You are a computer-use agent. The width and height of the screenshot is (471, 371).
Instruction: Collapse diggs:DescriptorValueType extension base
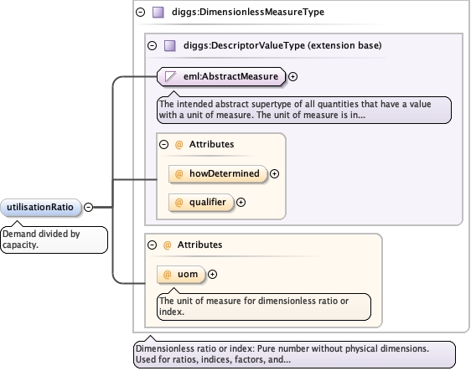click(x=153, y=45)
